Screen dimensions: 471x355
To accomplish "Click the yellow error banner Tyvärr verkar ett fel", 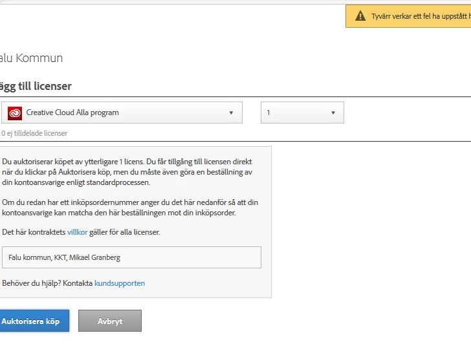I will coord(408,16).
